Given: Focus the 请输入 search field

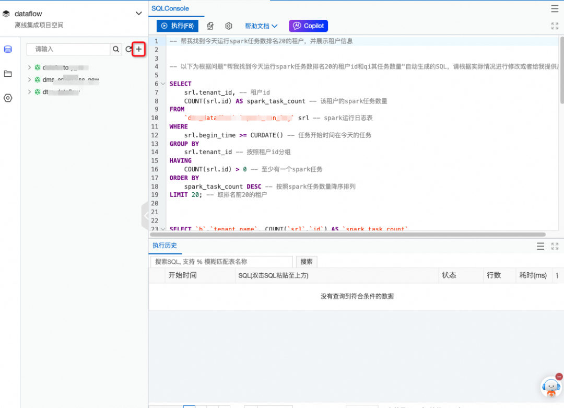Looking at the screenshot, I should point(68,49).
